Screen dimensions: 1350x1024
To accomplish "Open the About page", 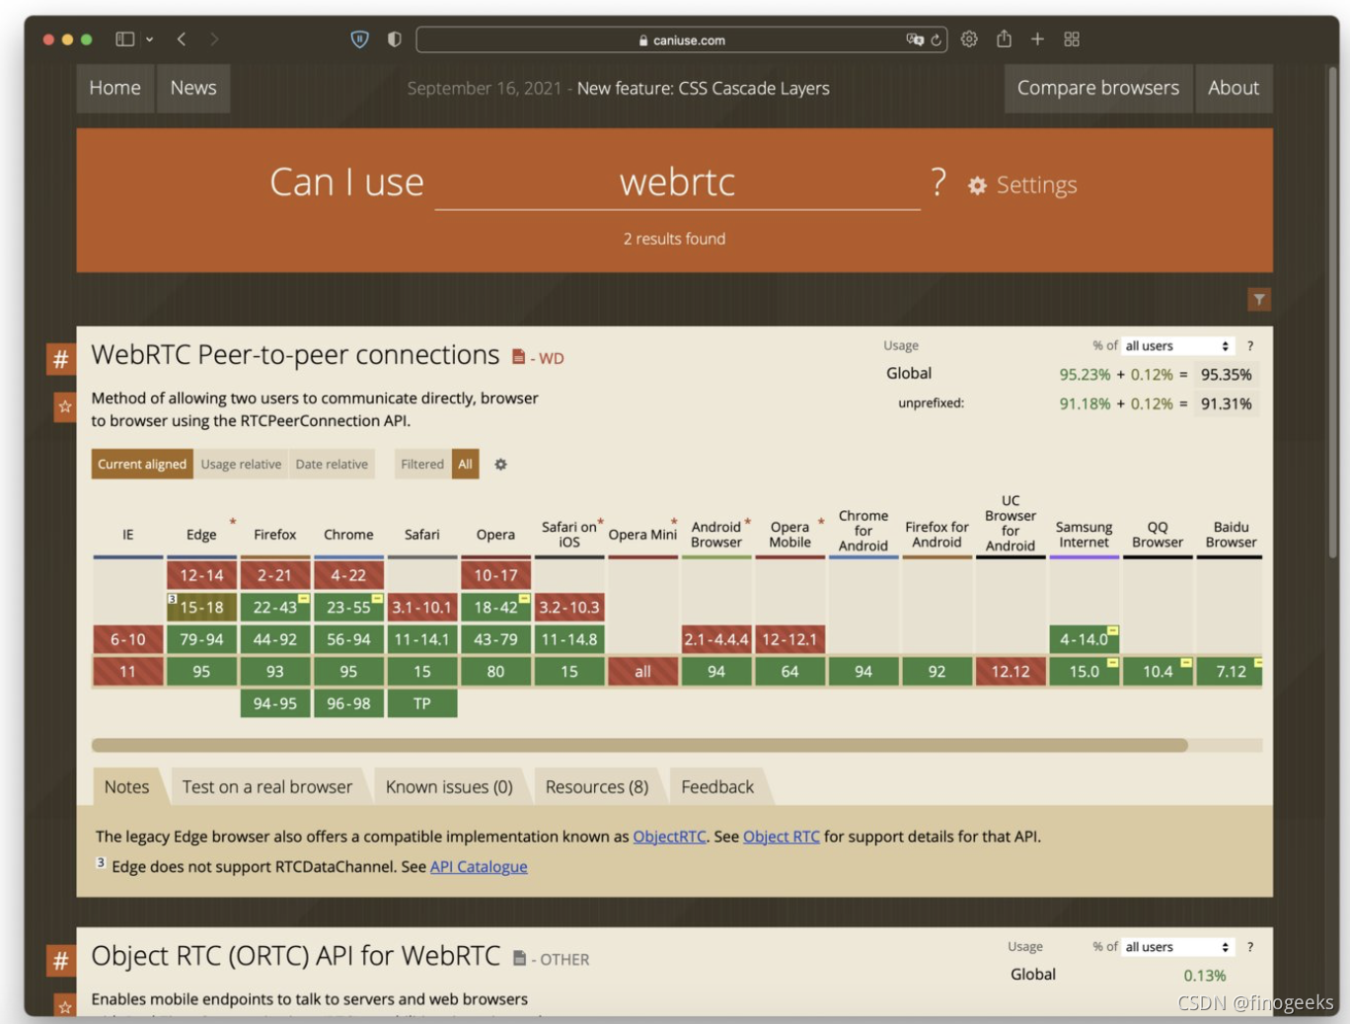I will coord(1234,88).
